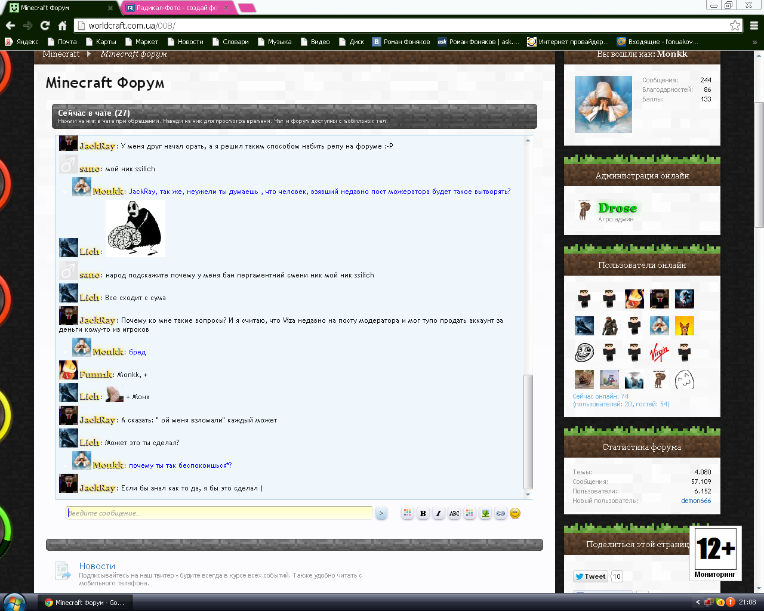Apply strikethrough ABC formatting in chat

454,513
